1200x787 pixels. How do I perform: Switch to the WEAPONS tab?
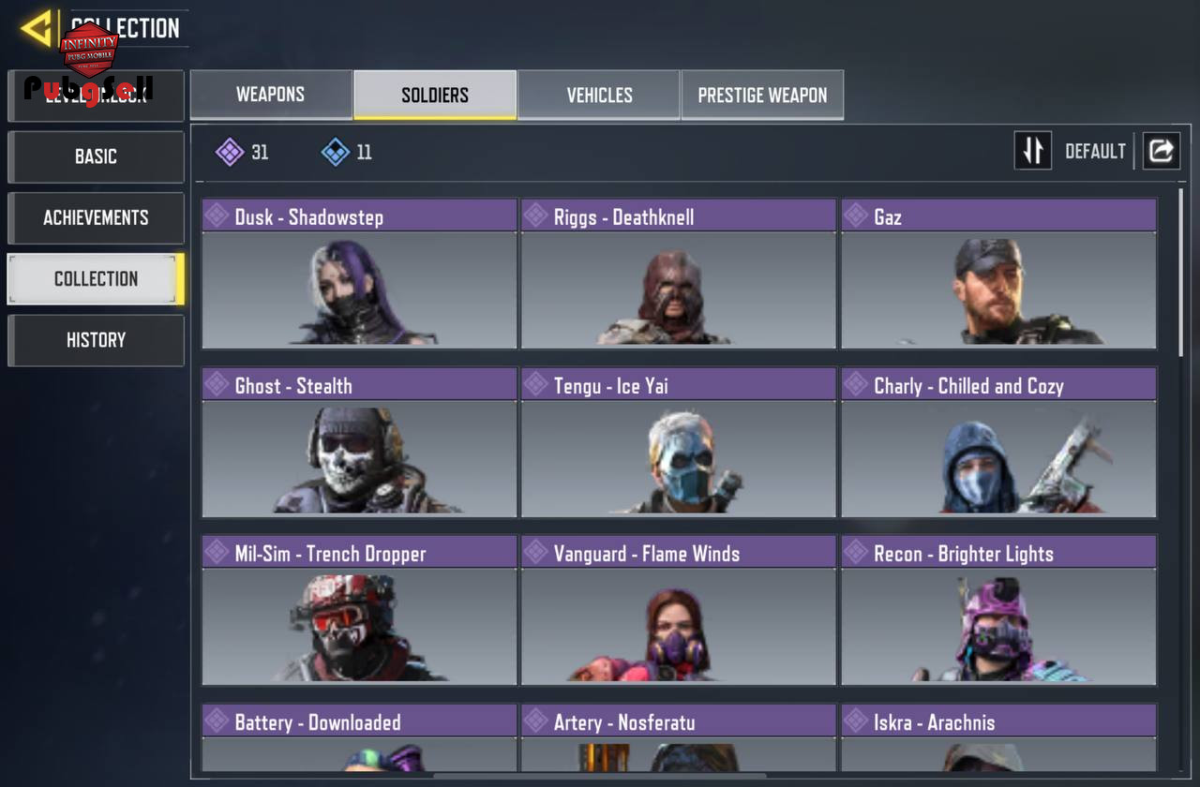pos(271,95)
